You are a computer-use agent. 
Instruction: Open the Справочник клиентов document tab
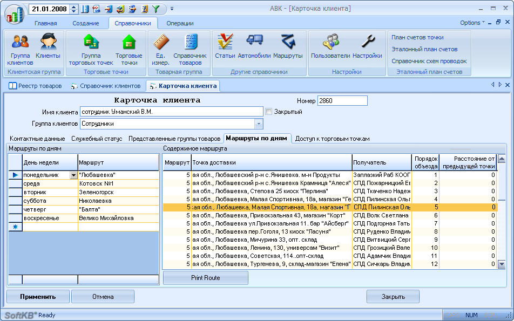[x=106, y=86]
